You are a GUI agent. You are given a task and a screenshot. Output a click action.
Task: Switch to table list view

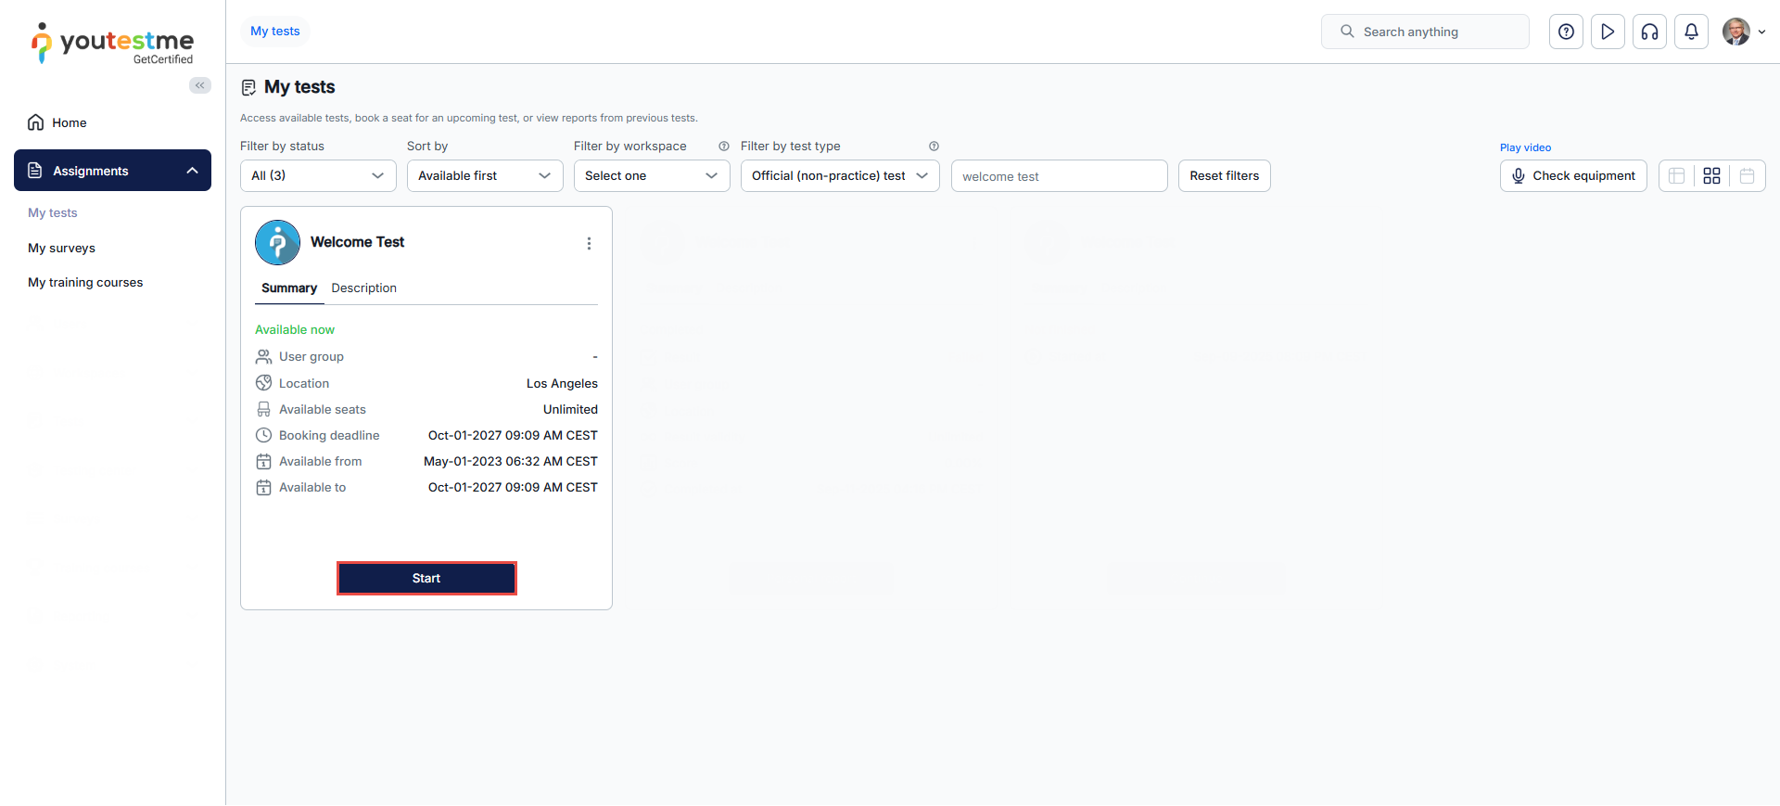pos(1676,176)
